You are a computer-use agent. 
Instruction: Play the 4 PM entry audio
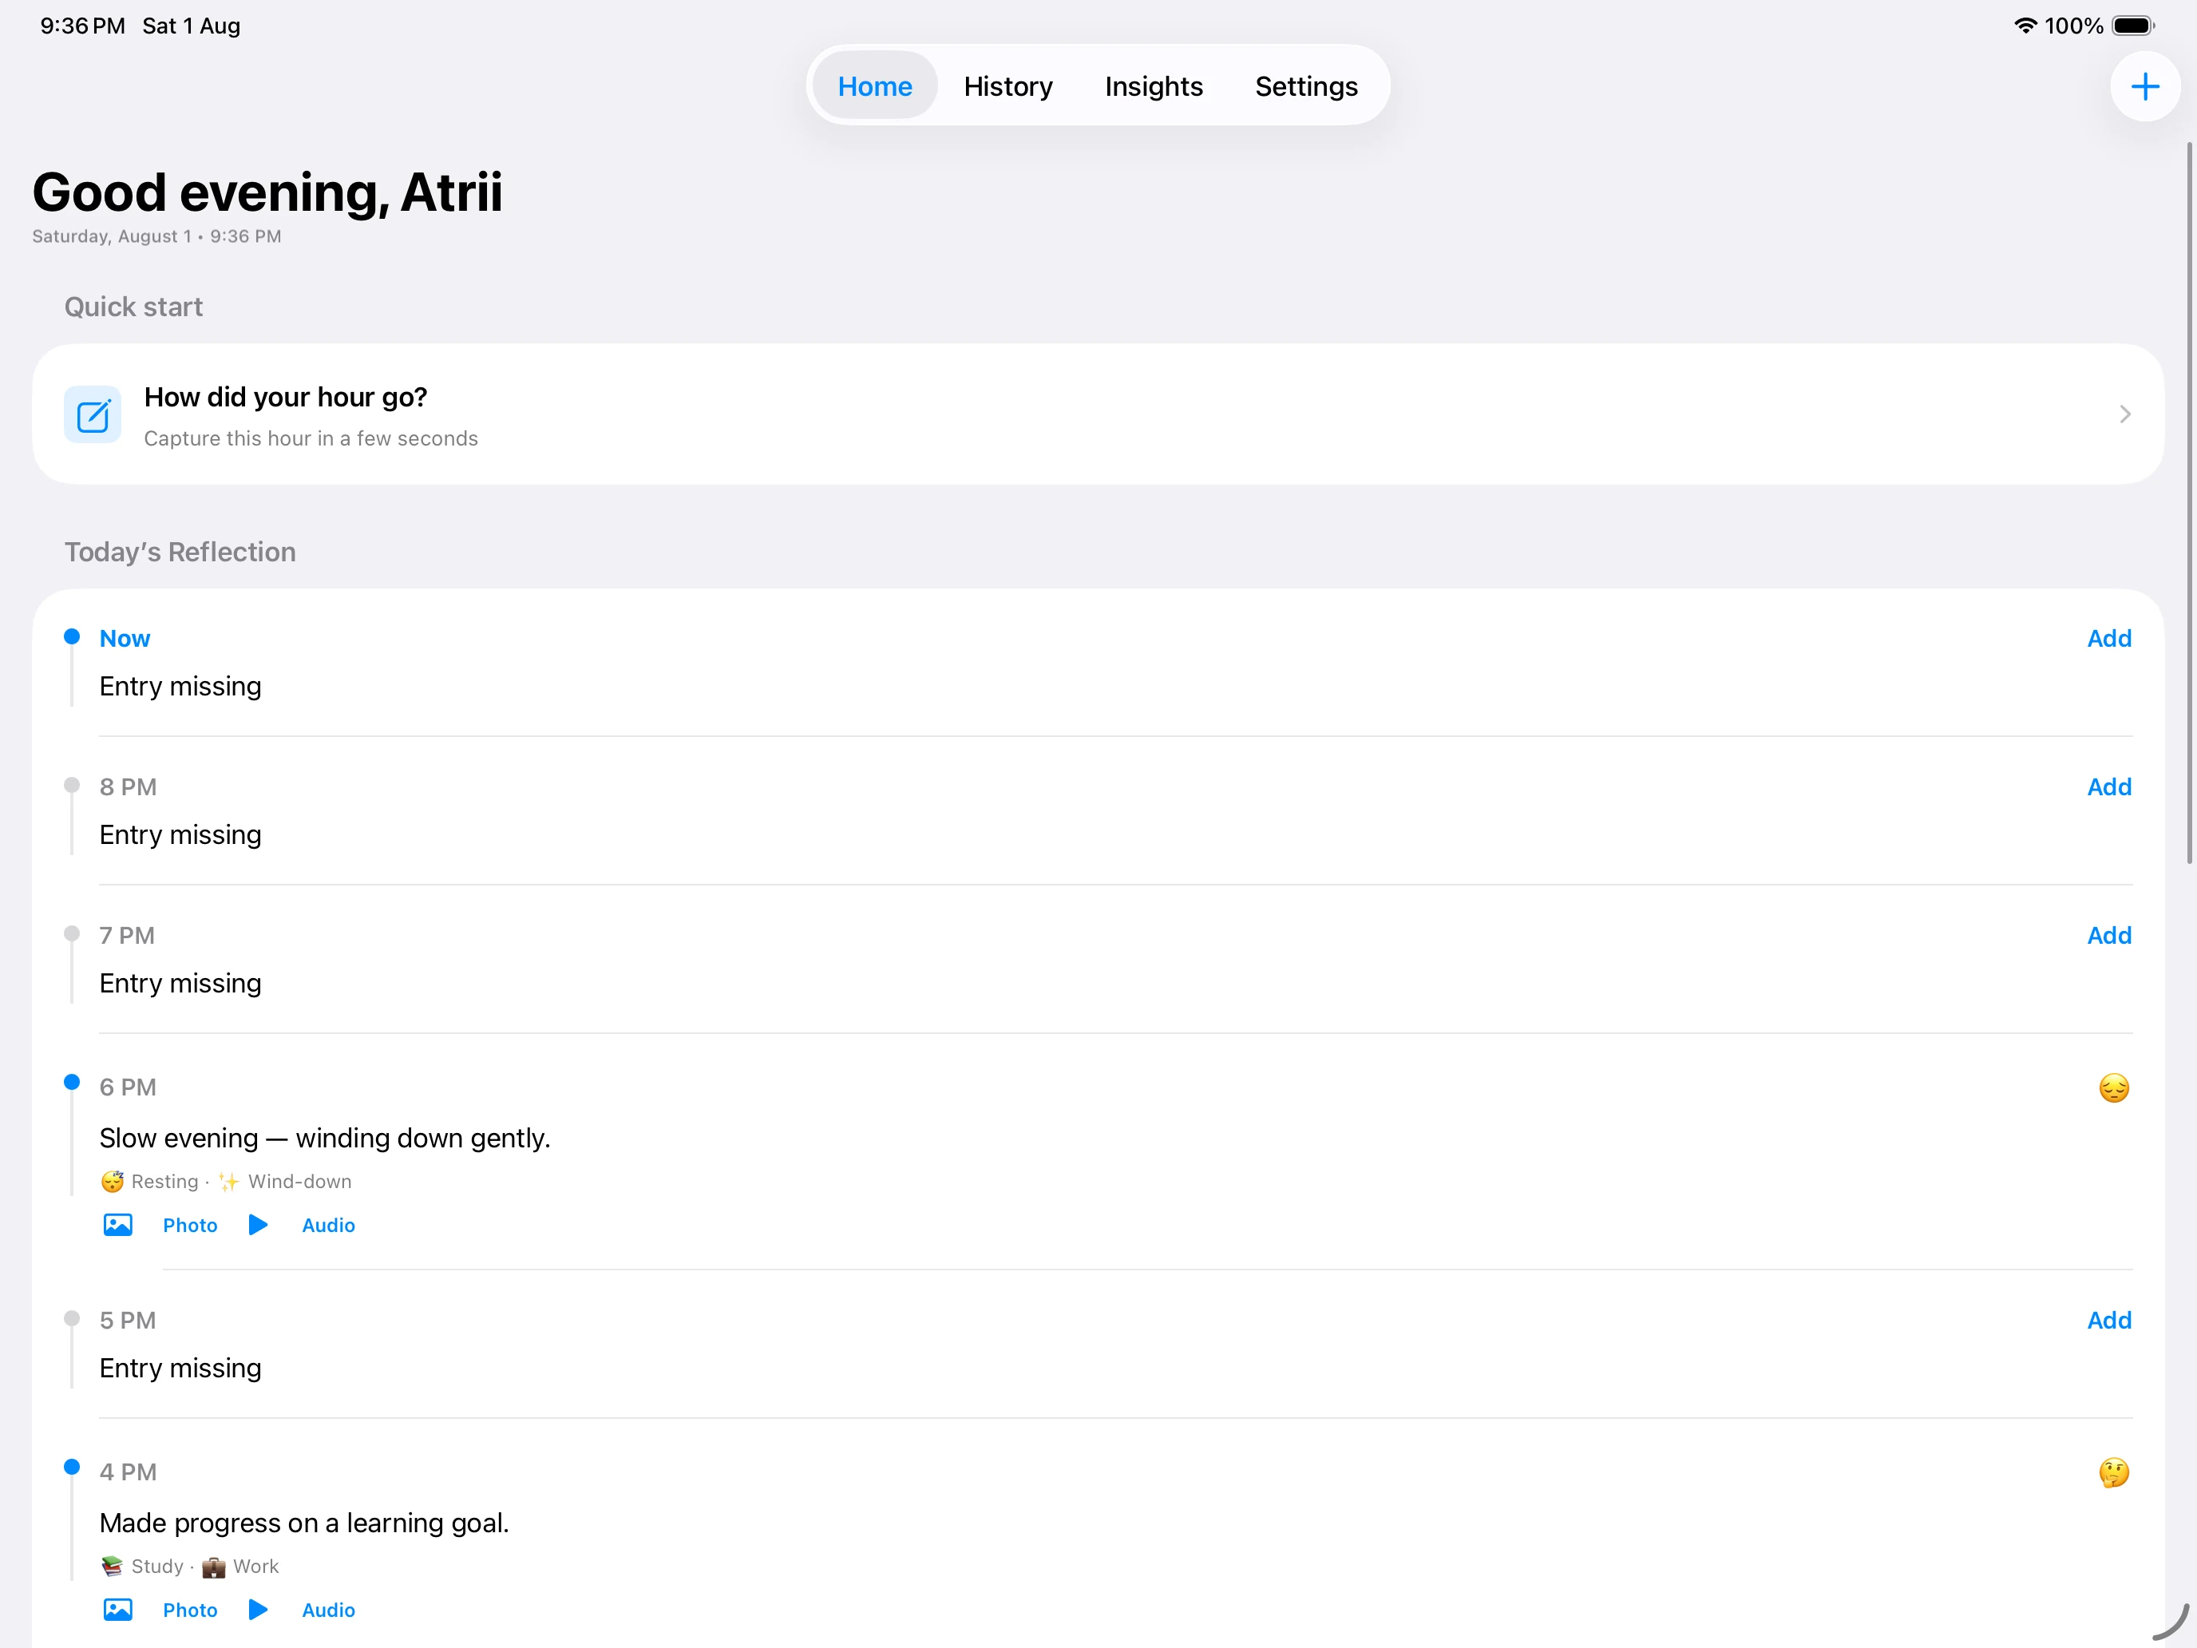coord(258,1609)
